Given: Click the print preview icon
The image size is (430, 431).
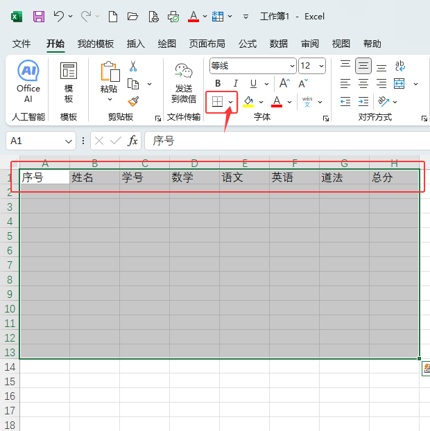Looking at the screenshot, I should [153, 17].
